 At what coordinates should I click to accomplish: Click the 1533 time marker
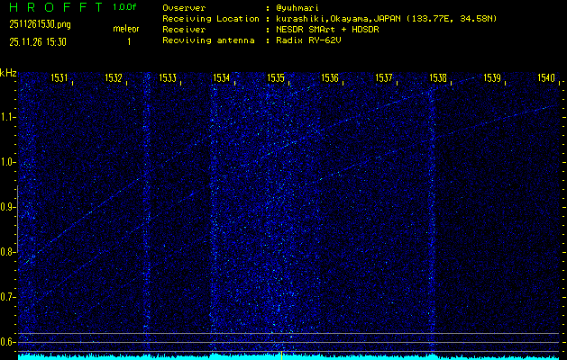[x=168, y=78]
